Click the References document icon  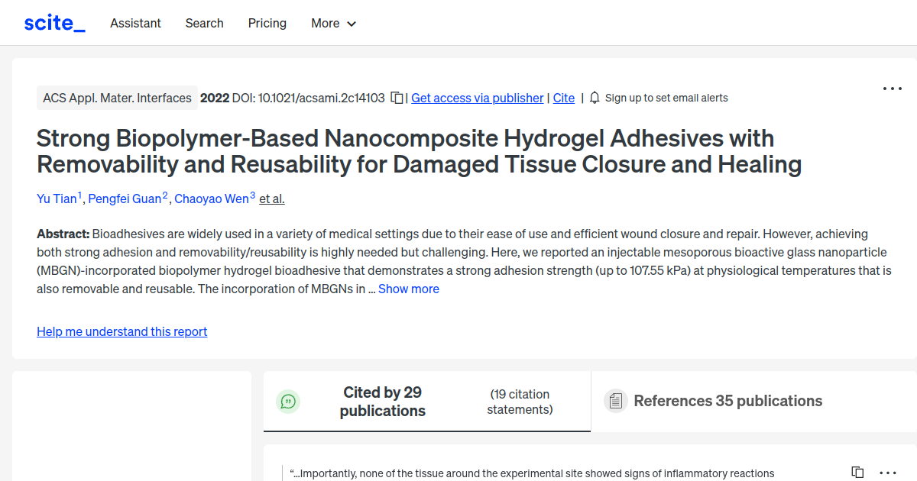(x=615, y=400)
